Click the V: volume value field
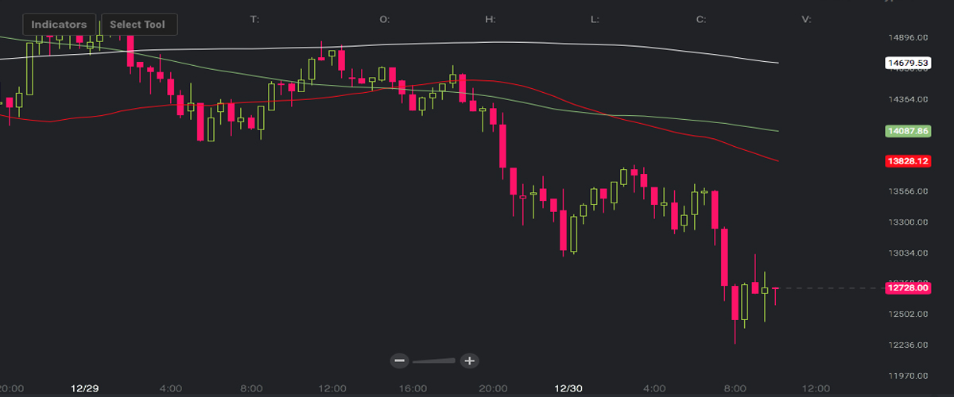 click(x=806, y=19)
